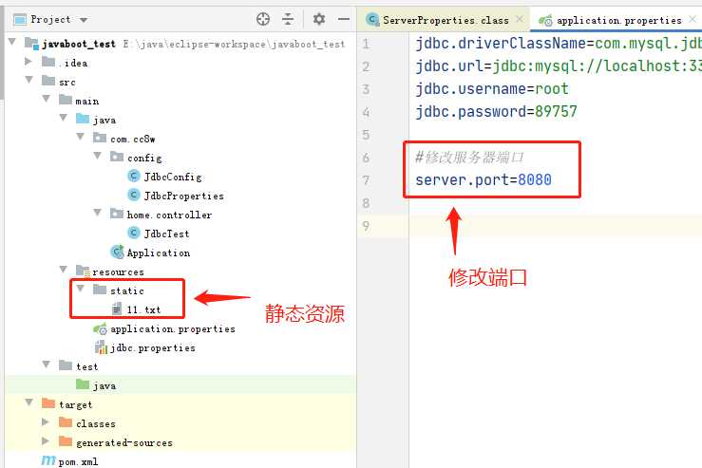The height and width of the screenshot is (468, 702).
Task: Close the application.properties editor tab
Action: pyautogui.click(x=693, y=19)
